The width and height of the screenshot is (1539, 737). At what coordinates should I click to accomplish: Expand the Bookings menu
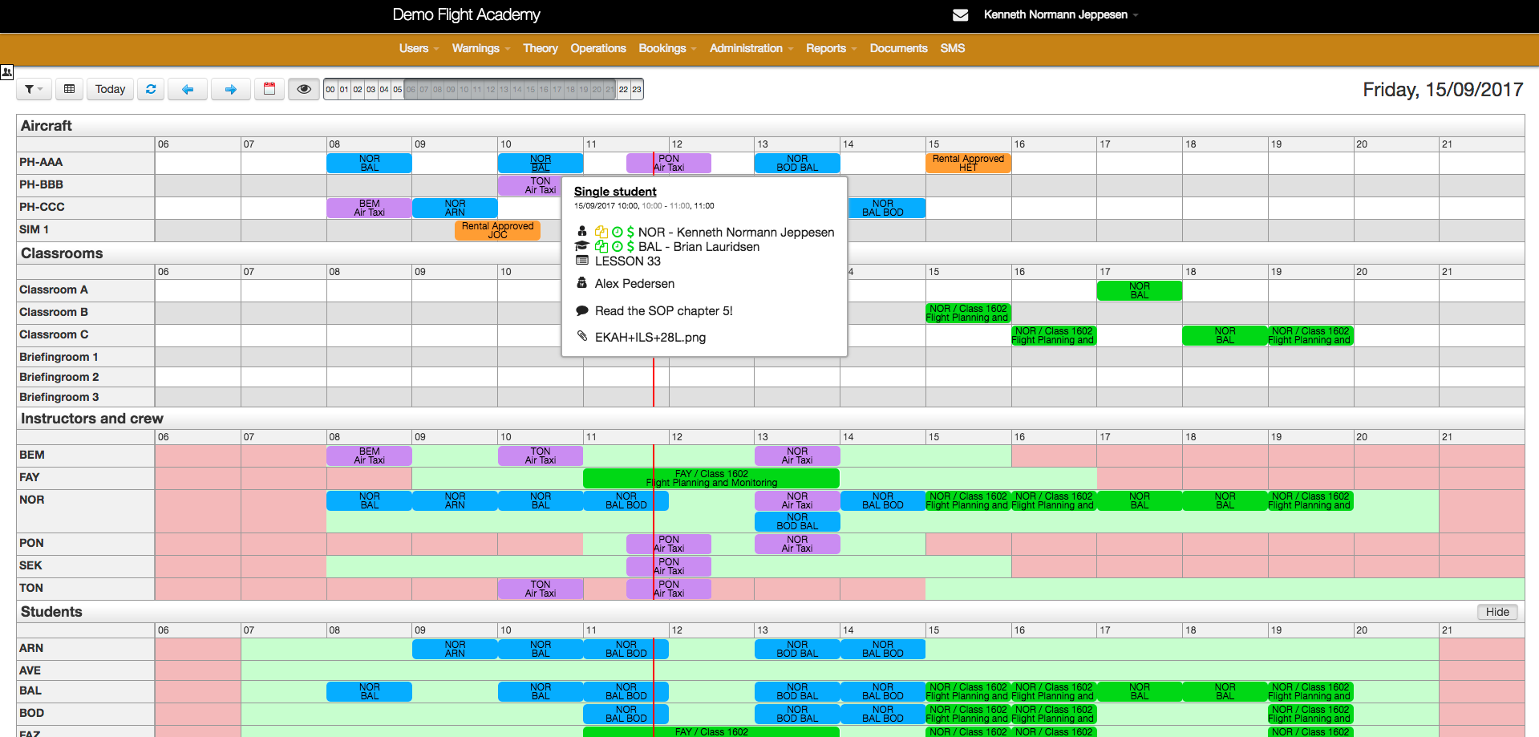667,48
